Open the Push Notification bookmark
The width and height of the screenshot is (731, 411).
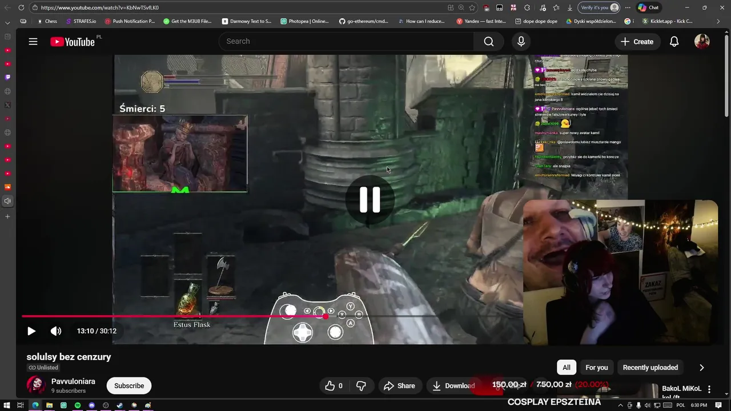(x=130, y=21)
